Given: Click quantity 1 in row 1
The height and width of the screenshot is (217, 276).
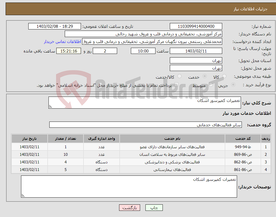Looking at the screenshot, I should click(x=66, y=147).
